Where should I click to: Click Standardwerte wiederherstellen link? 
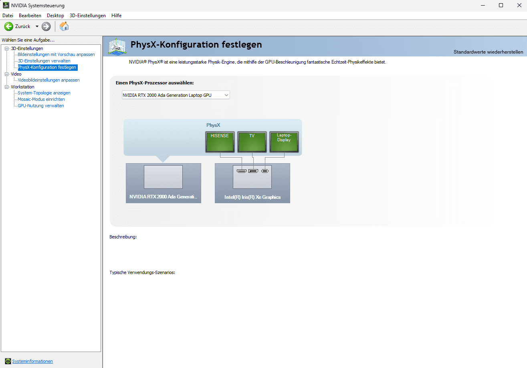pyautogui.click(x=488, y=52)
